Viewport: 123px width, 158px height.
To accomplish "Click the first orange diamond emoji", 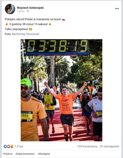I will [7, 24].
